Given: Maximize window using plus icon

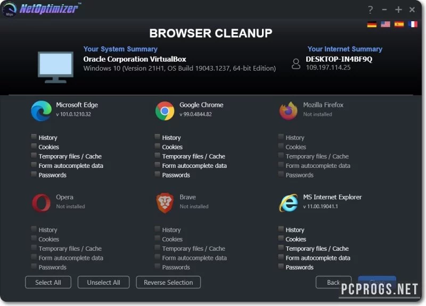Looking at the screenshot, I should 398,10.
